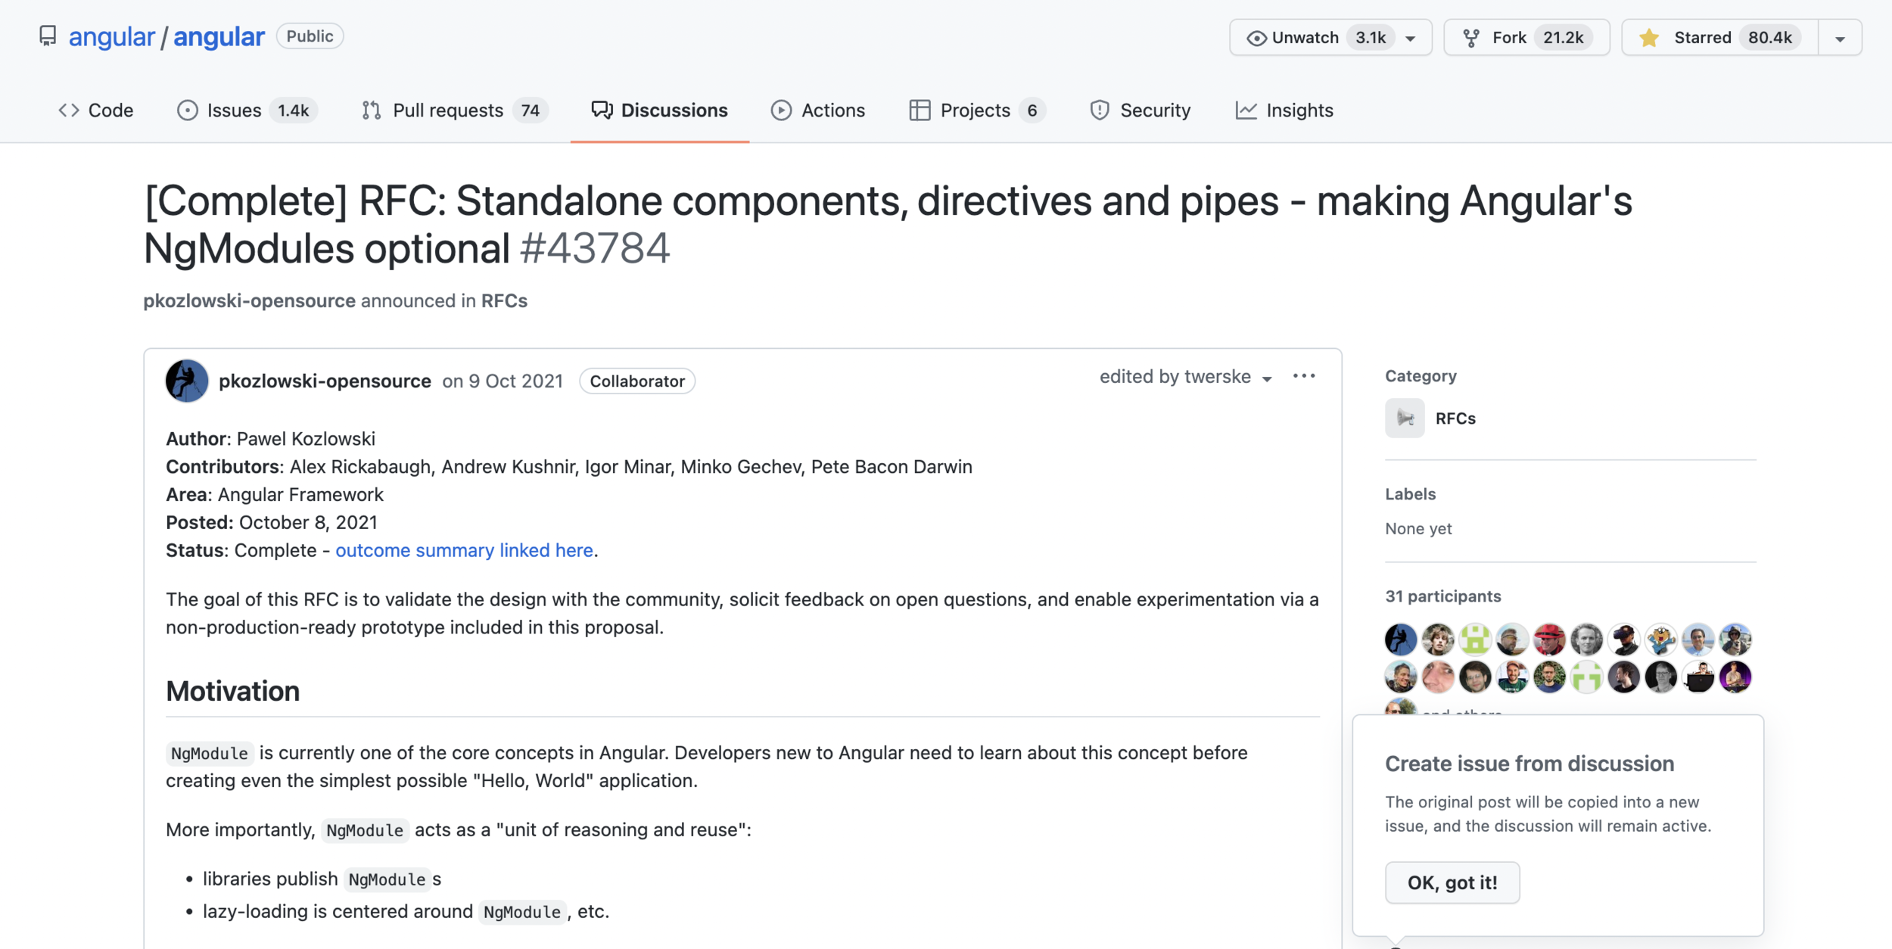Click the RFCs category megaphone icon

1405,418
